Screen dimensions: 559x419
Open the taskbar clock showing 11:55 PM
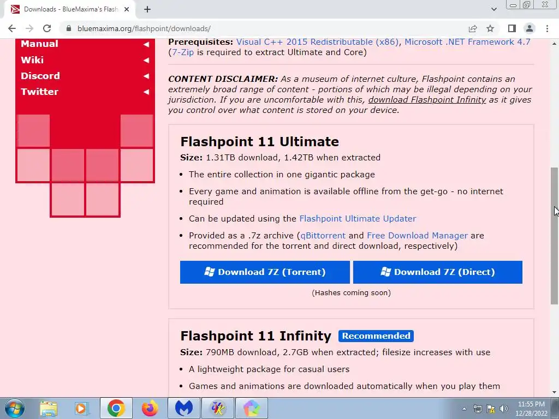coord(531,409)
